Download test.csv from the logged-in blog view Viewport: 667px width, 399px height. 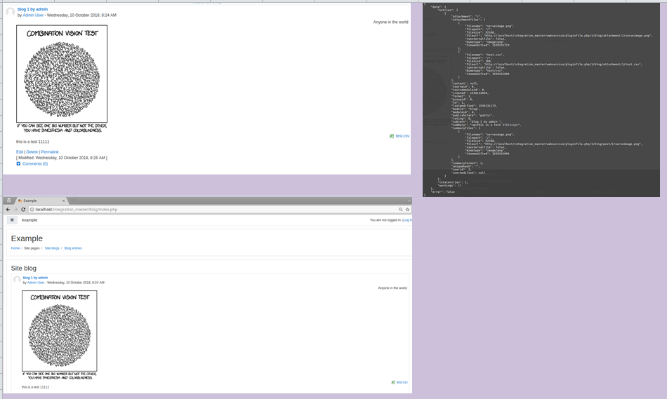click(x=402, y=136)
